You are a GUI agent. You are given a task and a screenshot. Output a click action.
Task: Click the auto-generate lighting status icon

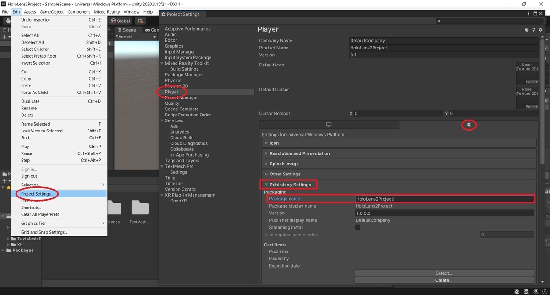[535, 291]
